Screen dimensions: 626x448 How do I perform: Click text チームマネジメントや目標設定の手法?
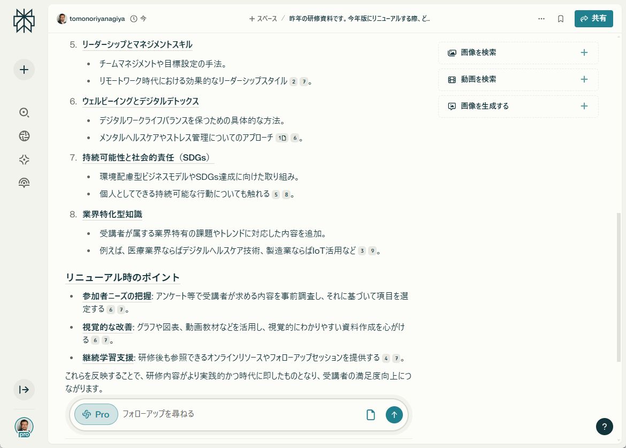pos(163,64)
